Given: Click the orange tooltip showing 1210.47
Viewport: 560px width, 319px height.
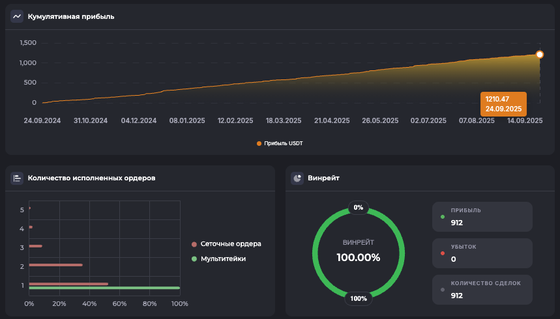Looking at the screenshot, I should (x=504, y=104).
